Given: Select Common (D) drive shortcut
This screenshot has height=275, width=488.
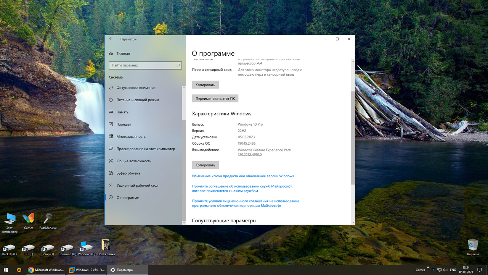Looking at the screenshot, I should pyautogui.click(x=67, y=250).
